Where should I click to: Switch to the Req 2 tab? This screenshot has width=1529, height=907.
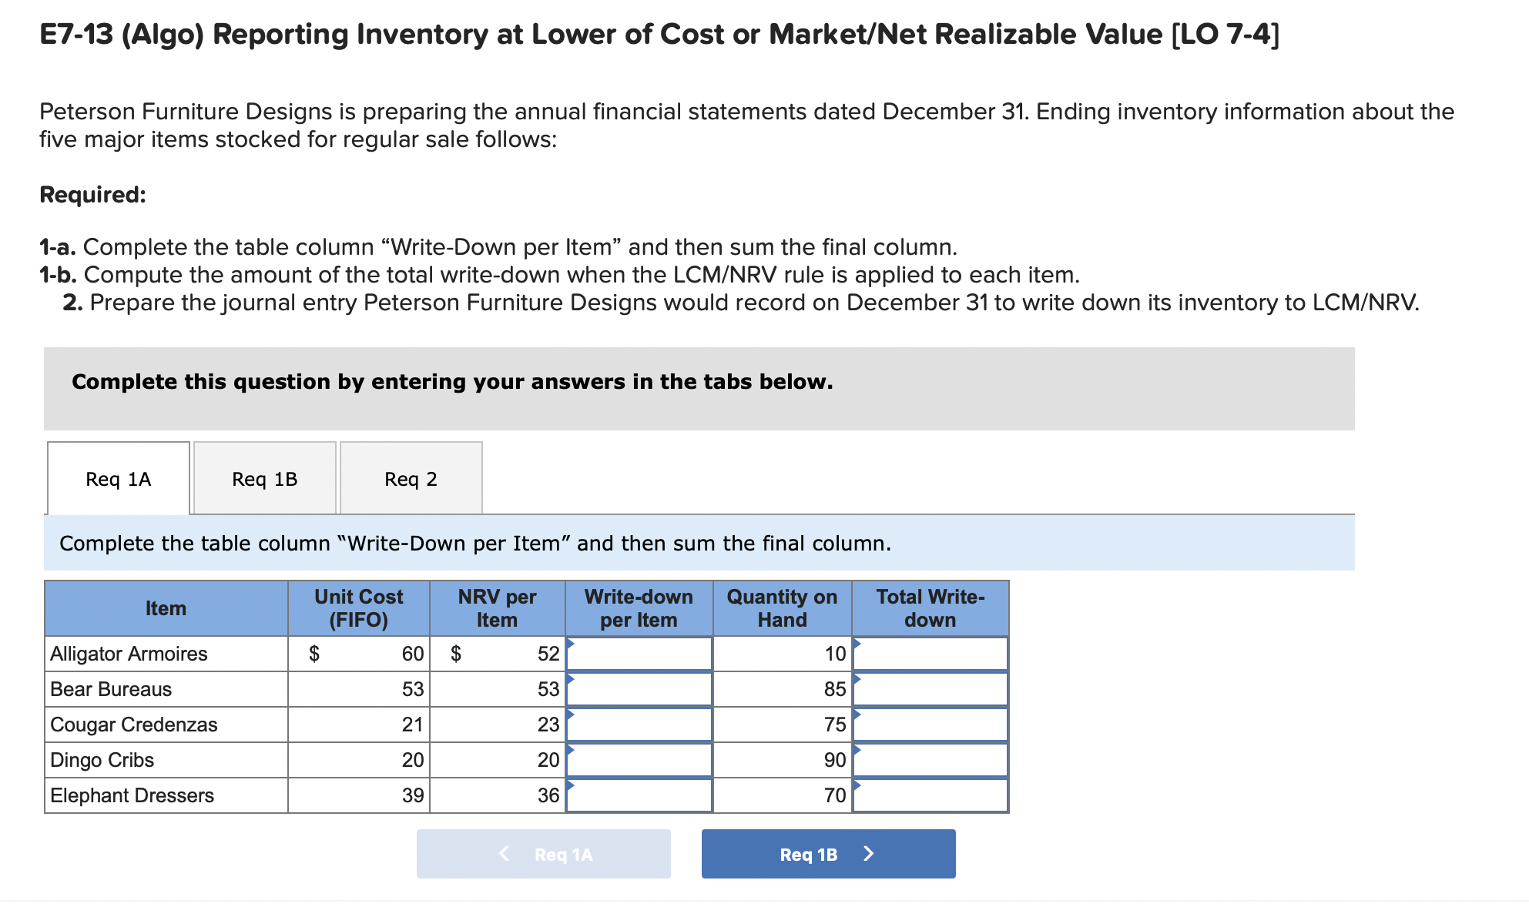[411, 478]
